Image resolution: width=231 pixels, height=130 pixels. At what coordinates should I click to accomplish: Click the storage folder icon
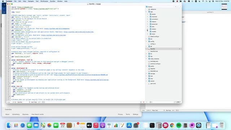click(x=149, y=74)
